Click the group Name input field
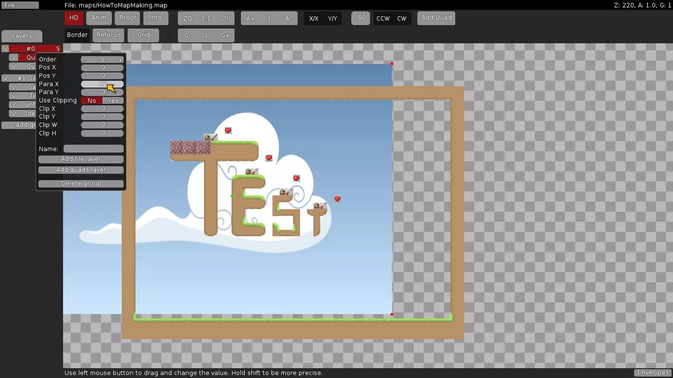This screenshot has height=378, width=673. tap(94, 149)
